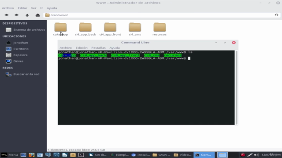Open Ir menu in file manager
Screen dimensions: 282x158
click(41, 8)
